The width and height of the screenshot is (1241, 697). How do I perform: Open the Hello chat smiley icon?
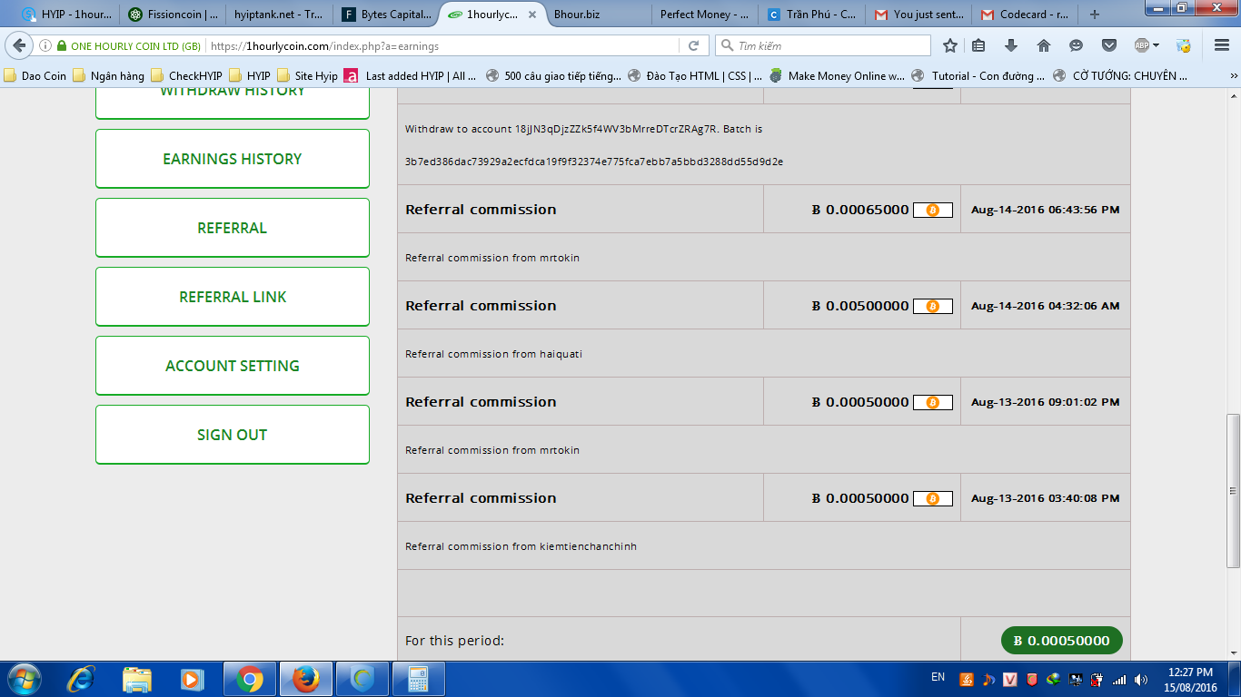(1077, 45)
